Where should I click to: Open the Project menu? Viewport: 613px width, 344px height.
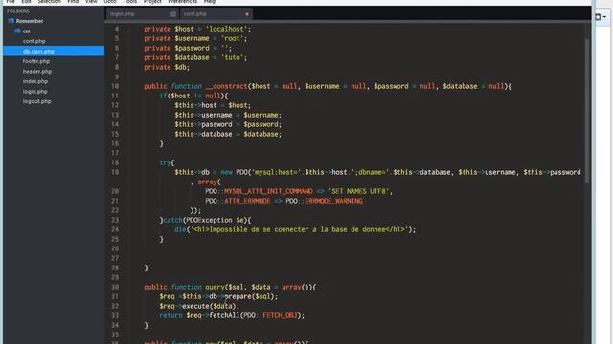[x=152, y=2]
